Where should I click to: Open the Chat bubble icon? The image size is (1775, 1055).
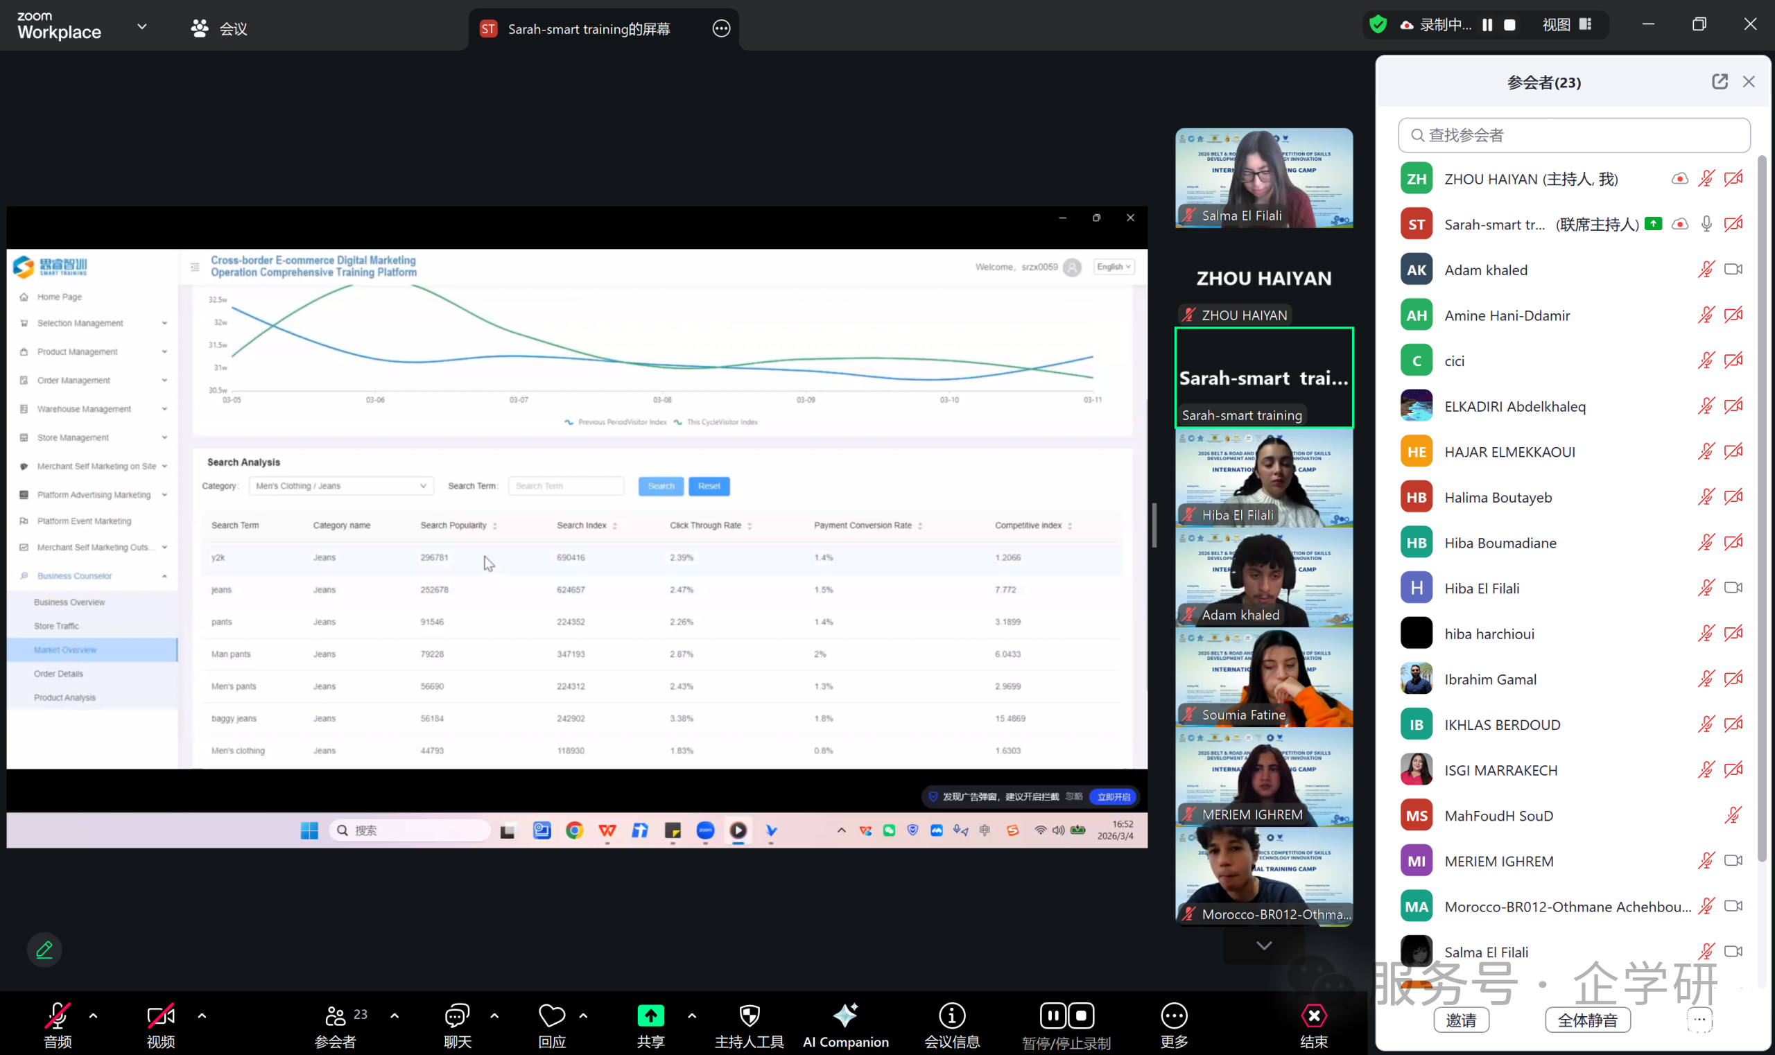456,1016
